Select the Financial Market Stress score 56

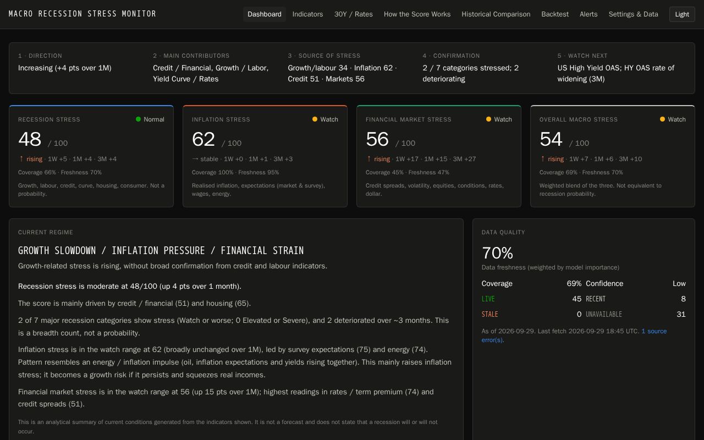click(x=377, y=140)
